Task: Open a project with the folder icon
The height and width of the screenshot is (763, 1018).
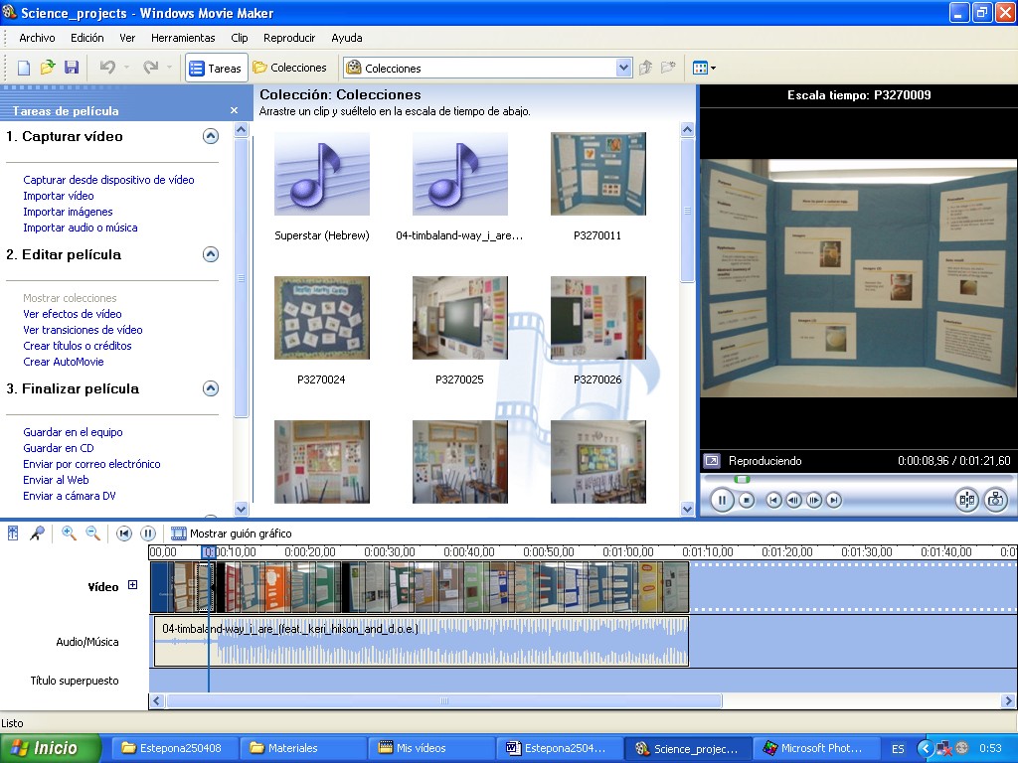Action: [x=48, y=68]
